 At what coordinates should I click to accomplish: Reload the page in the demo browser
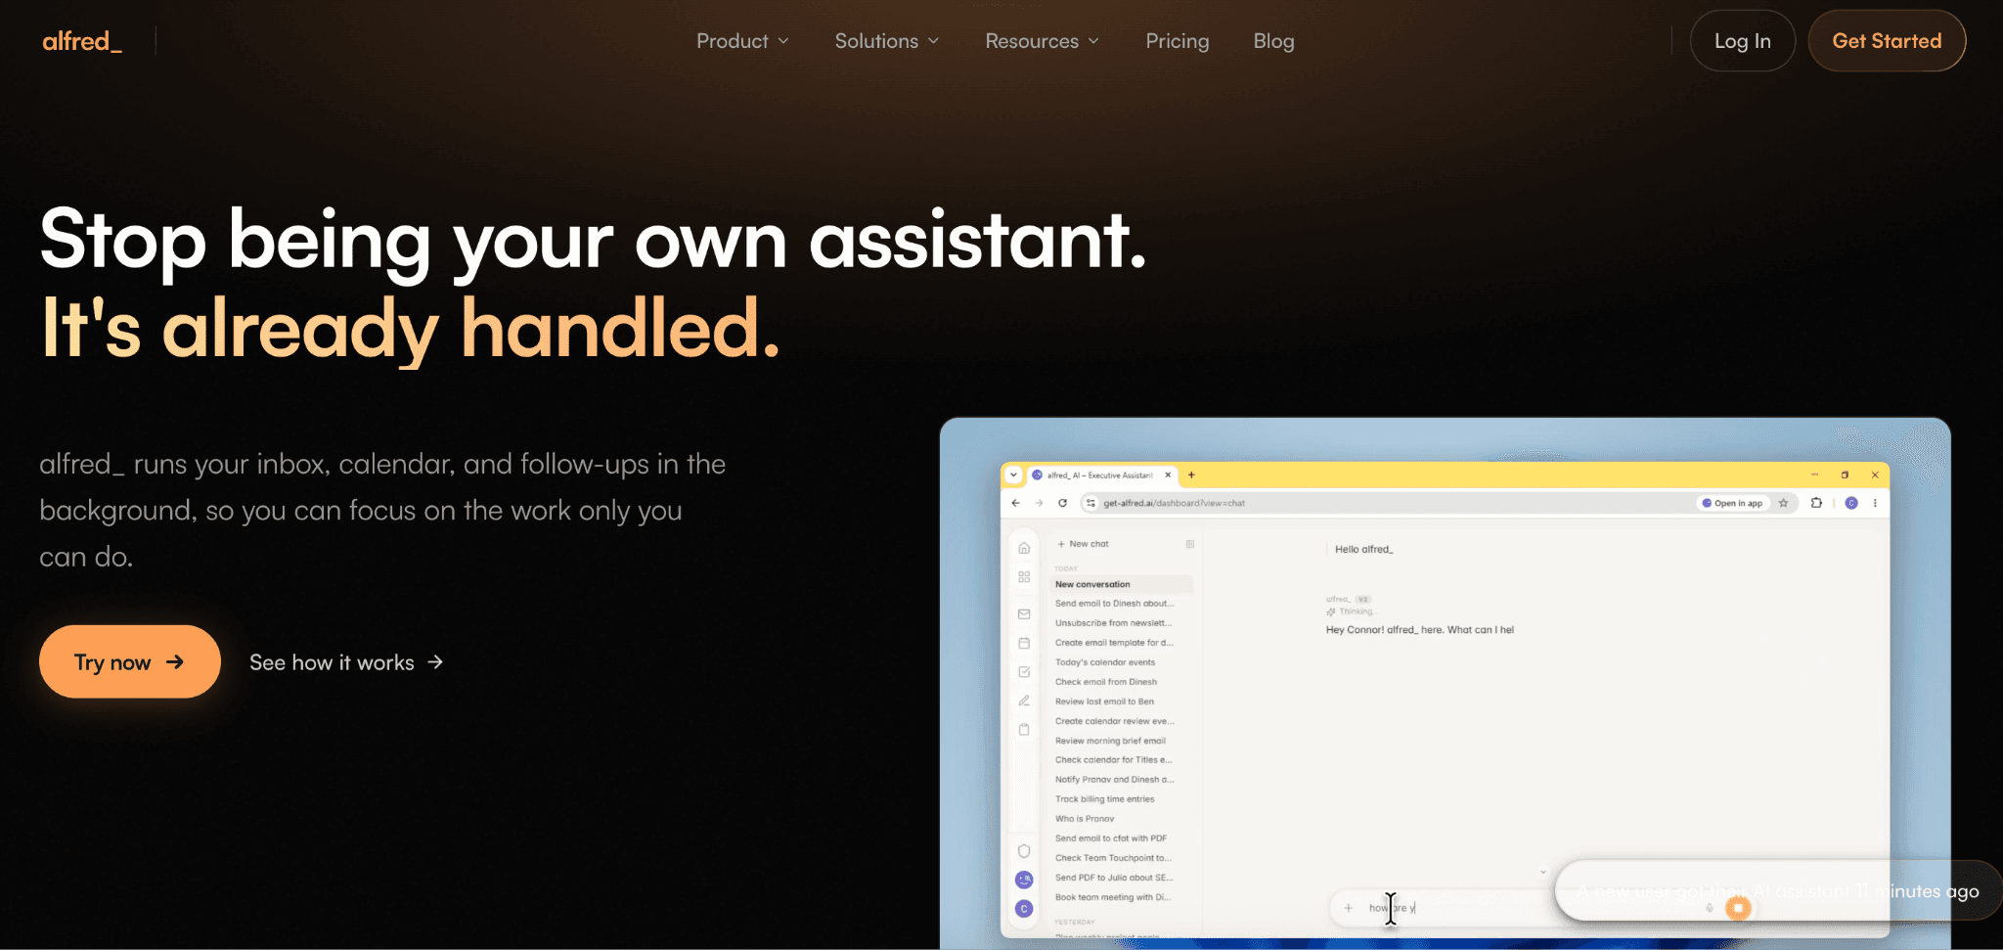(x=1063, y=503)
